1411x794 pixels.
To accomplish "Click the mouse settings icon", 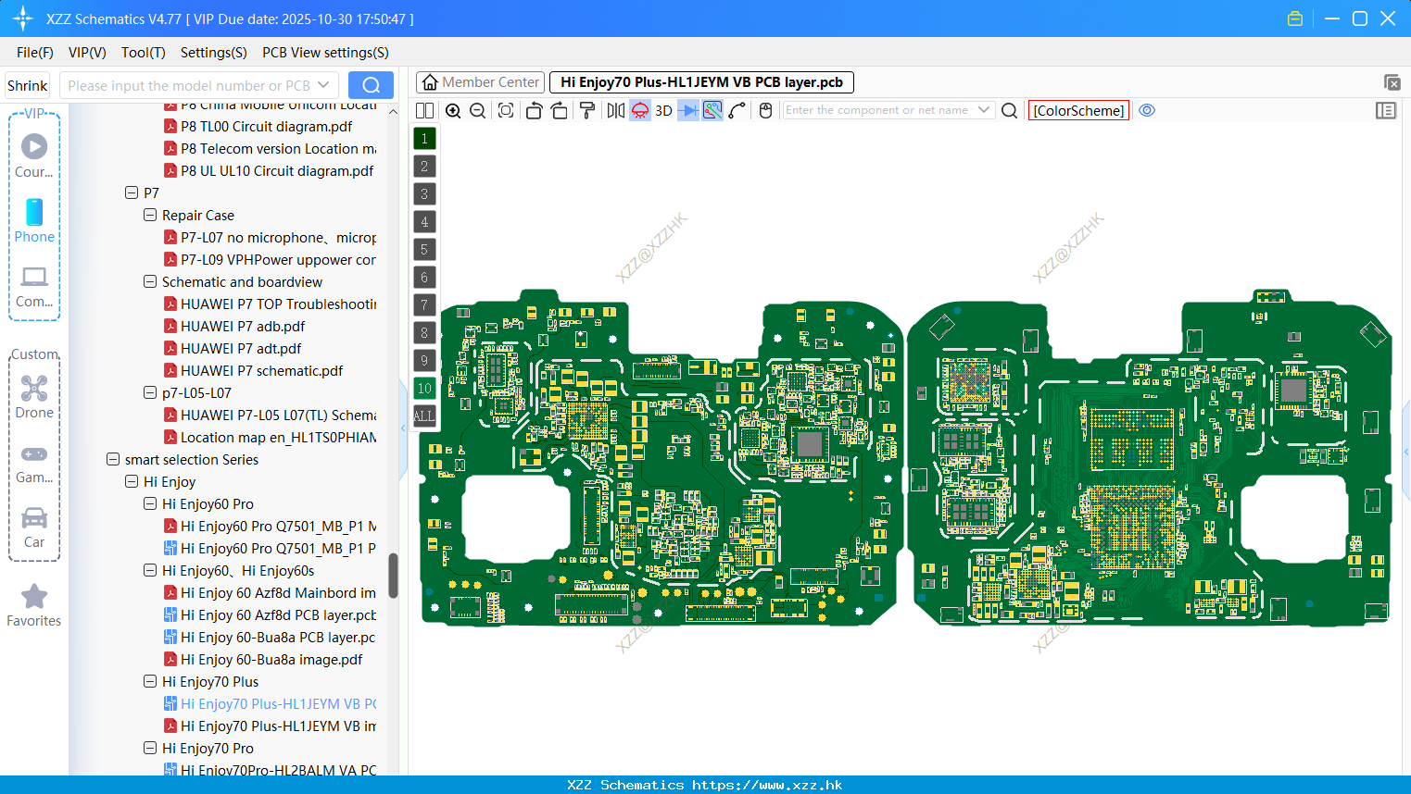I will tap(765, 110).
